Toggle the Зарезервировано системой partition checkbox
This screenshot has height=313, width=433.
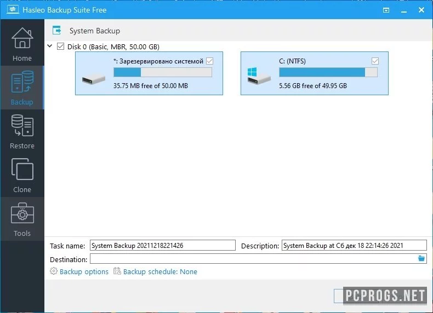point(209,61)
